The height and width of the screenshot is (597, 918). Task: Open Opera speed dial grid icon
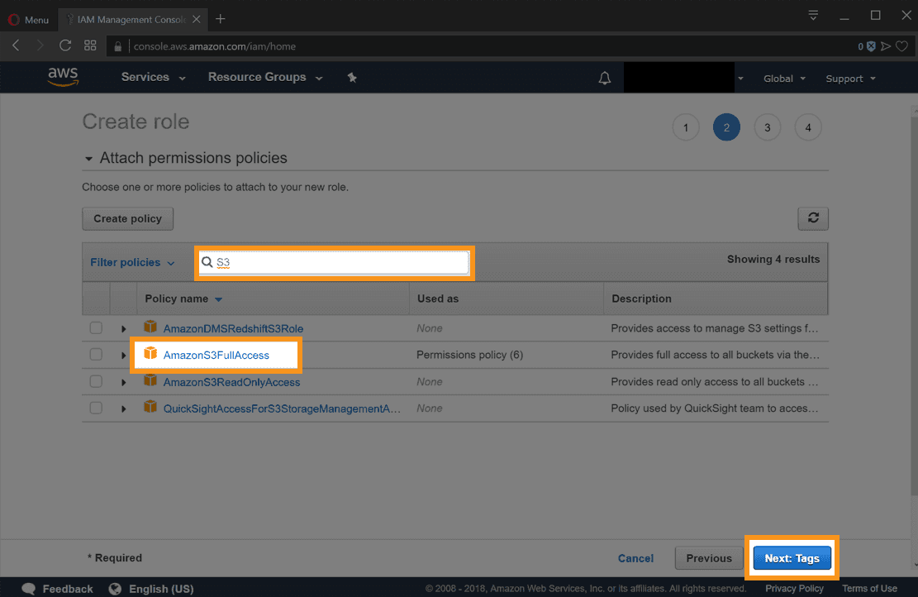(90, 46)
